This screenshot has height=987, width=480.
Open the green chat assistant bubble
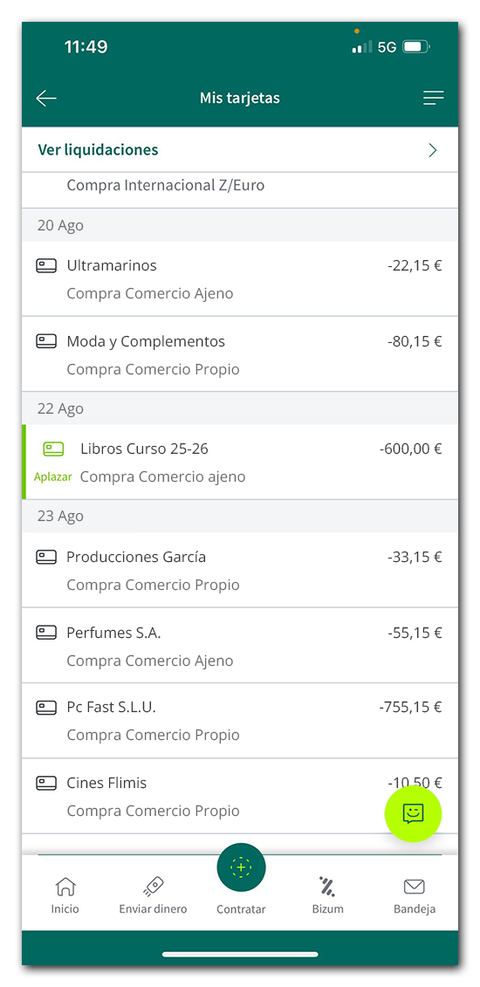(x=413, y=813)
